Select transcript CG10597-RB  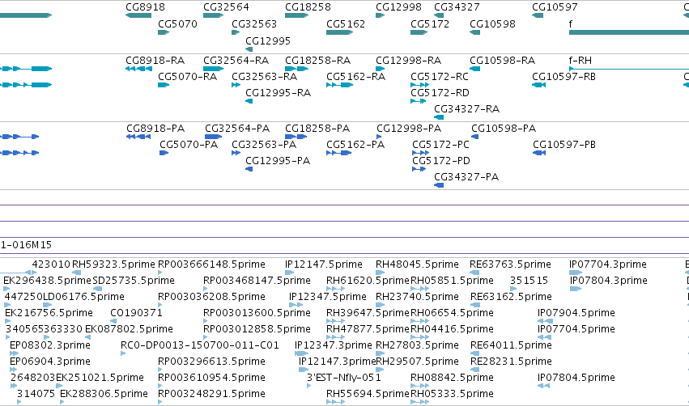click(x=564, y=76)
